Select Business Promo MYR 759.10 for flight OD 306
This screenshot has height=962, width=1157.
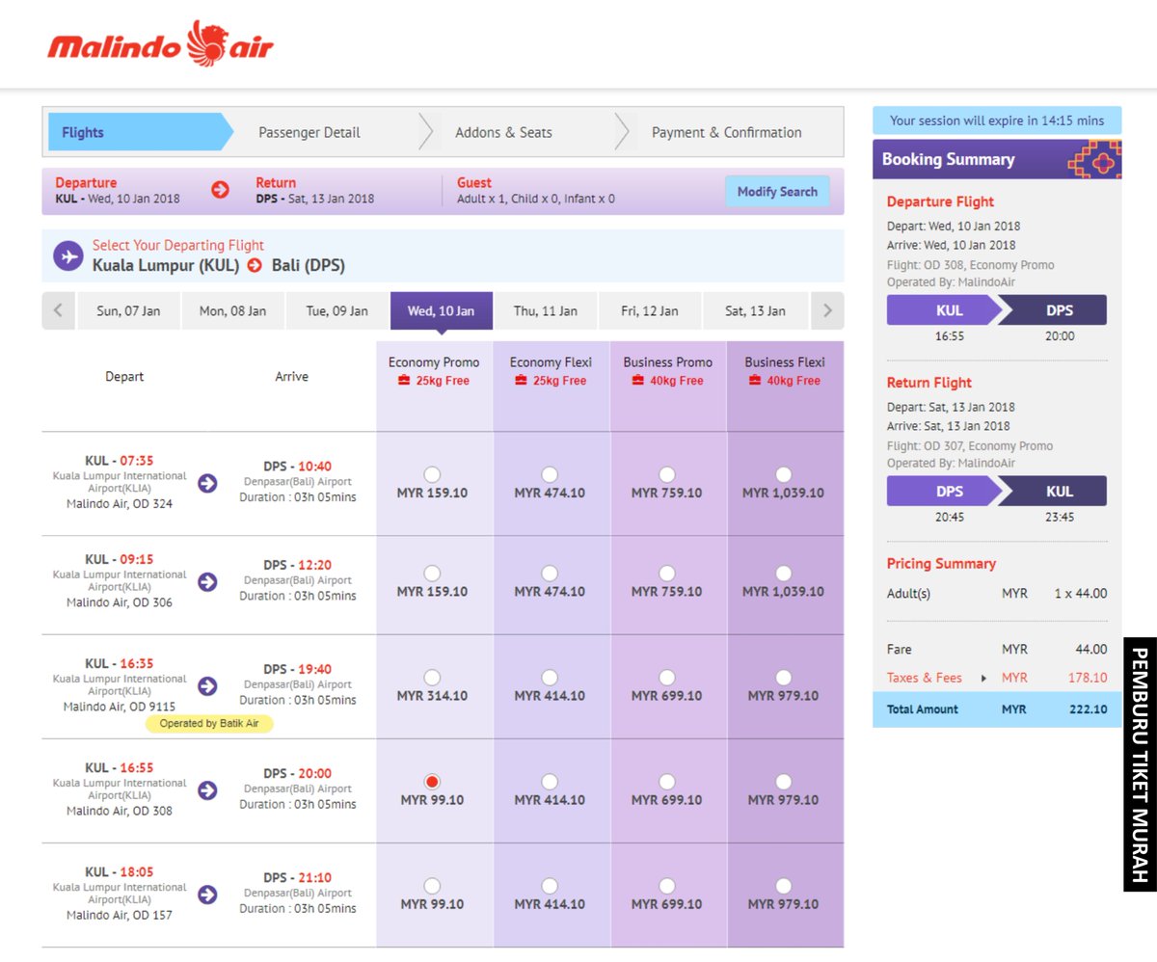[x=666, y=573]
